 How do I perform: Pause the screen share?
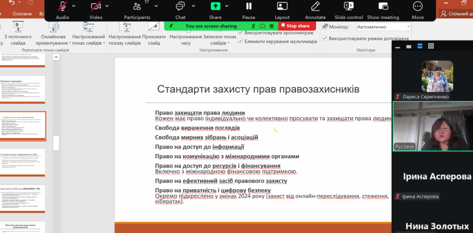coord(249,6)
